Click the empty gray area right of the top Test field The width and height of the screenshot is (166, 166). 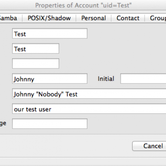(x=127, y=34)
